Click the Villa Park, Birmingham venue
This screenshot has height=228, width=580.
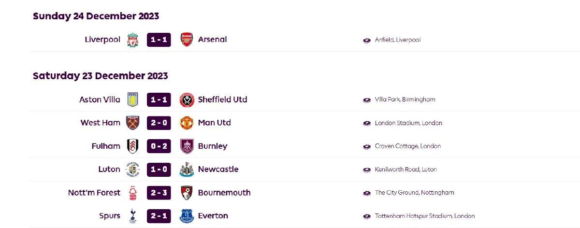pyautogui.click(x=405, y=100)
